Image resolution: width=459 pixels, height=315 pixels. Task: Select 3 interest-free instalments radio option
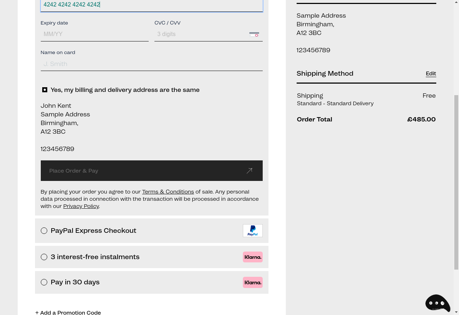44,257
